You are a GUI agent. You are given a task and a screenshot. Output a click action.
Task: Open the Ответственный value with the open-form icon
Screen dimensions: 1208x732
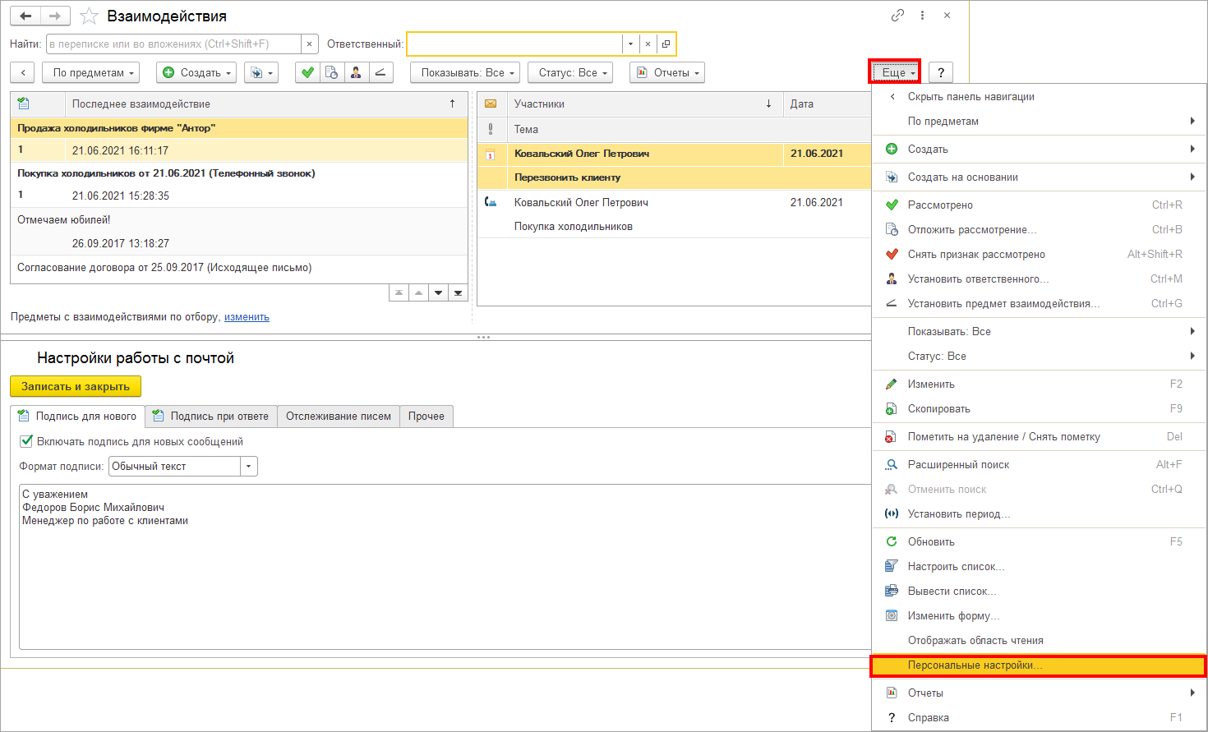tap(666, 44)
